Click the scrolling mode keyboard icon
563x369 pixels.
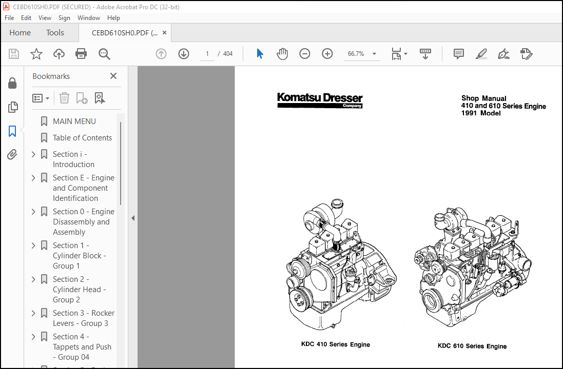tap(425, 54)
